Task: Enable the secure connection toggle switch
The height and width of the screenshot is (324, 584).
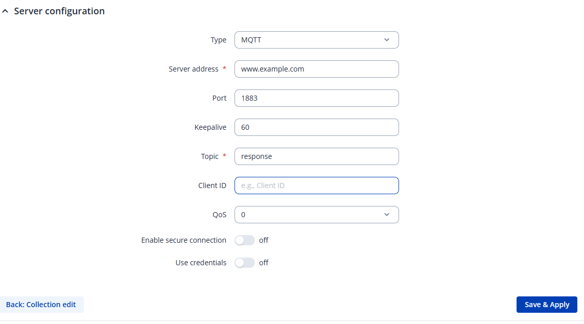Action: coord(244,240)
